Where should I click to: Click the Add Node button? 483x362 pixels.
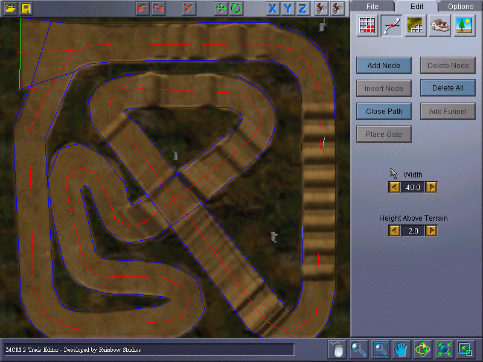coord(384,65)
